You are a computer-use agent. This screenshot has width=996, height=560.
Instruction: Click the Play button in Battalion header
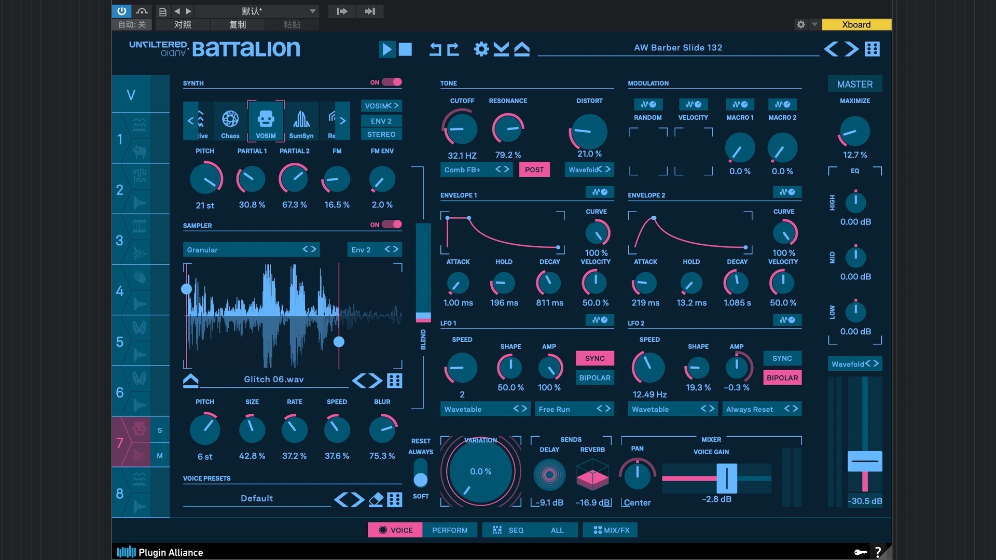coord(386,49)
